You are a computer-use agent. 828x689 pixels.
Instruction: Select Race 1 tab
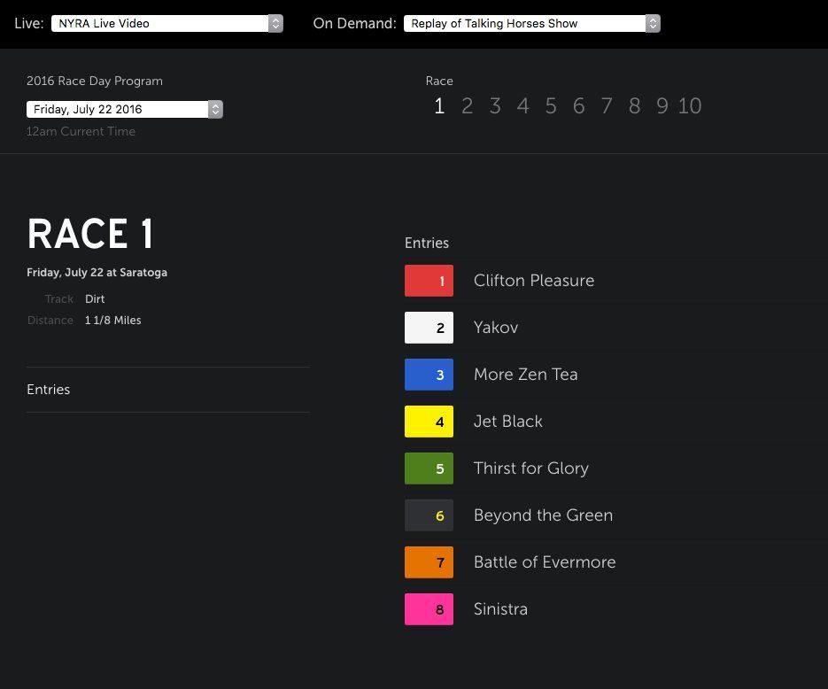tap(438, 106)
